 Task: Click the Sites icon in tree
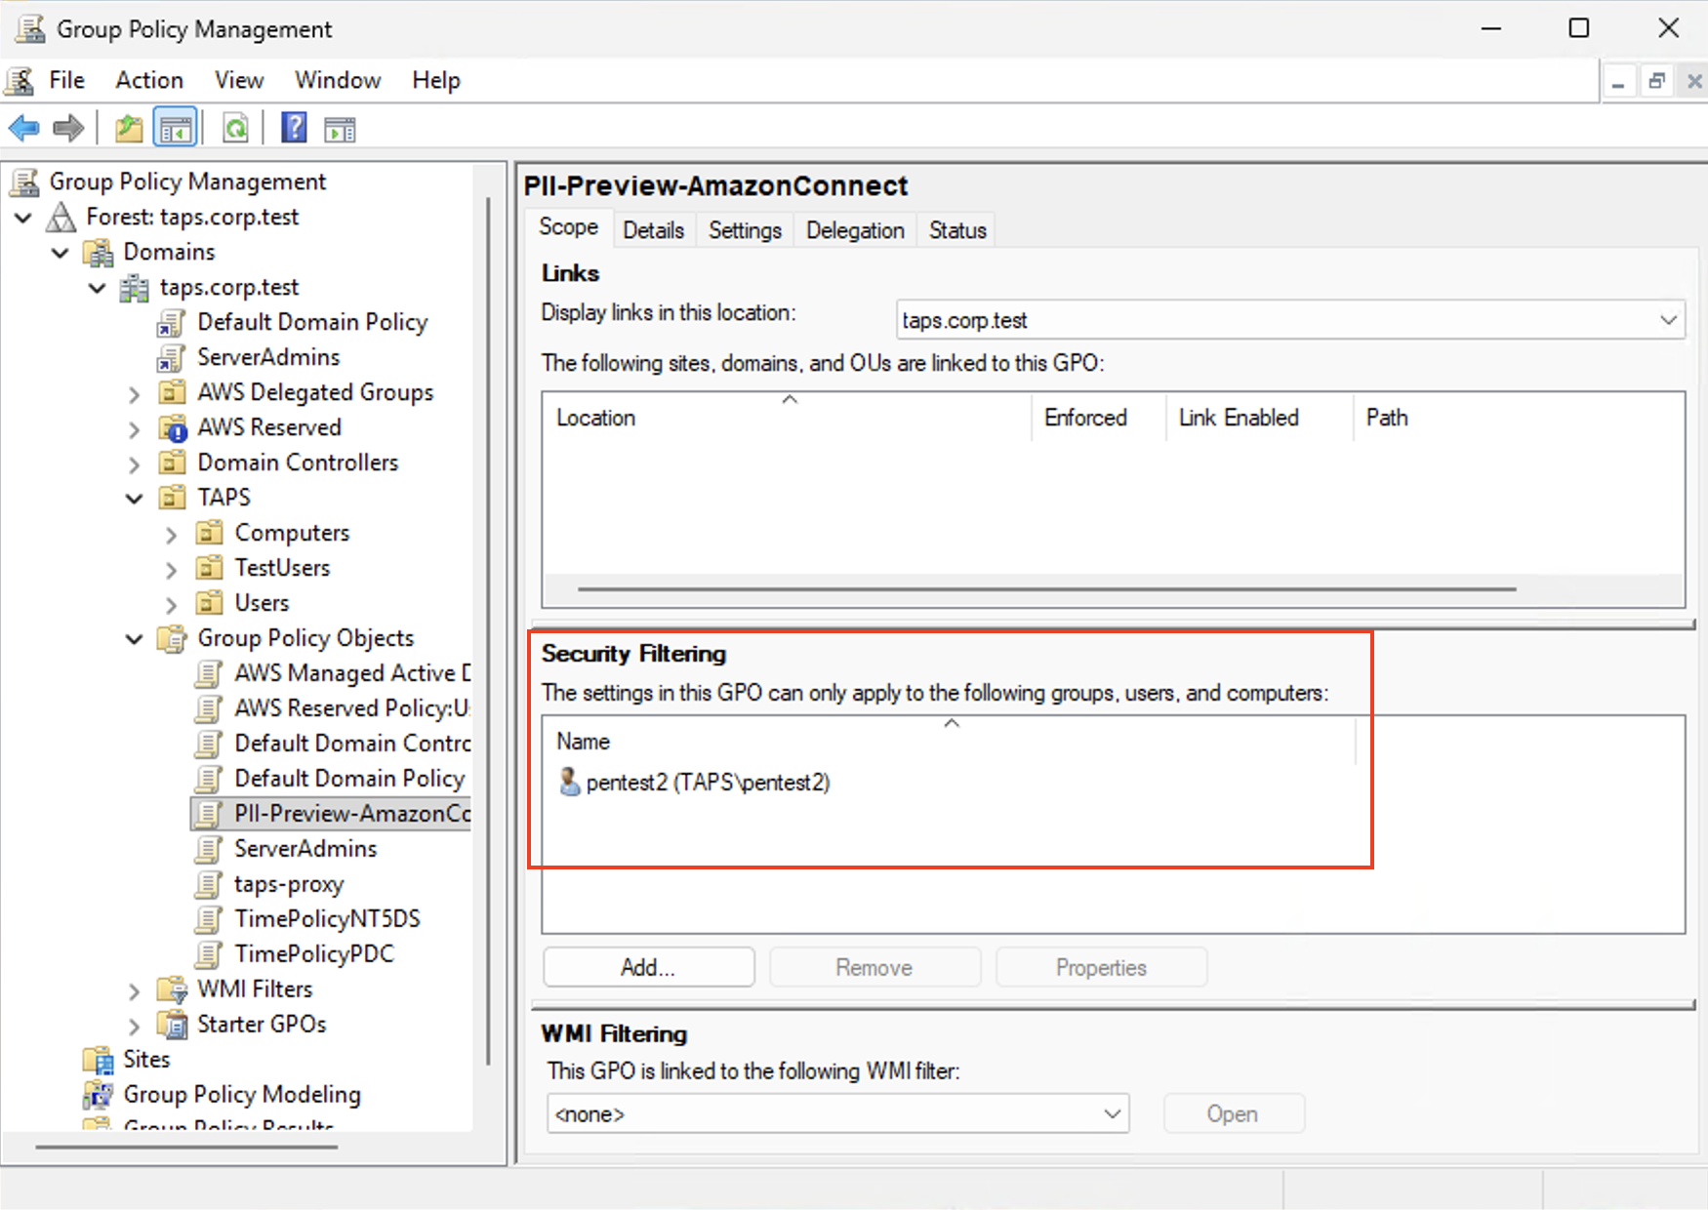[98, 1060]
